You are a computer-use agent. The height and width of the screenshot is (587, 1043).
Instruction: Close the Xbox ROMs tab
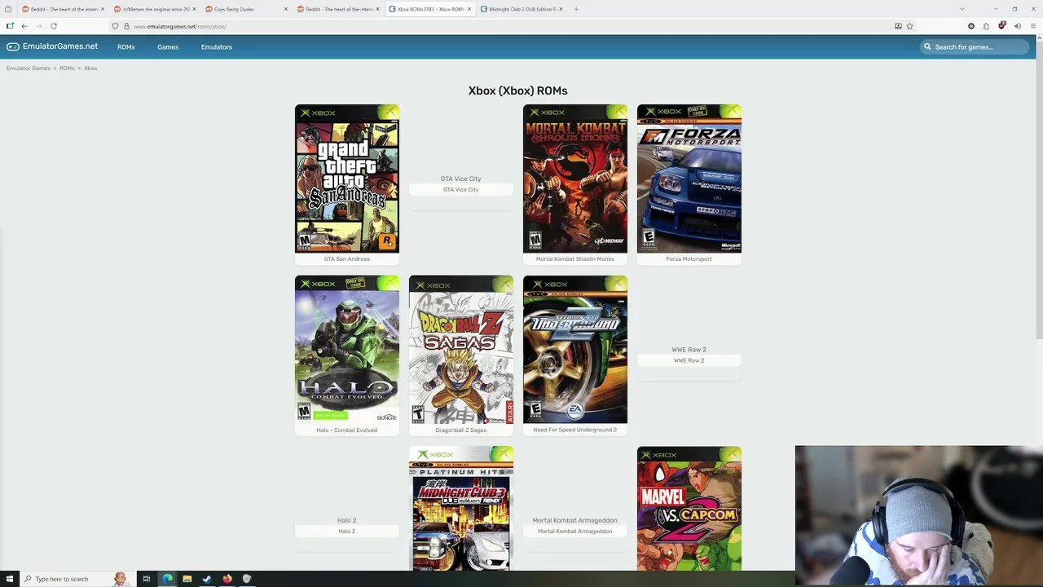(x=469, y=9)
